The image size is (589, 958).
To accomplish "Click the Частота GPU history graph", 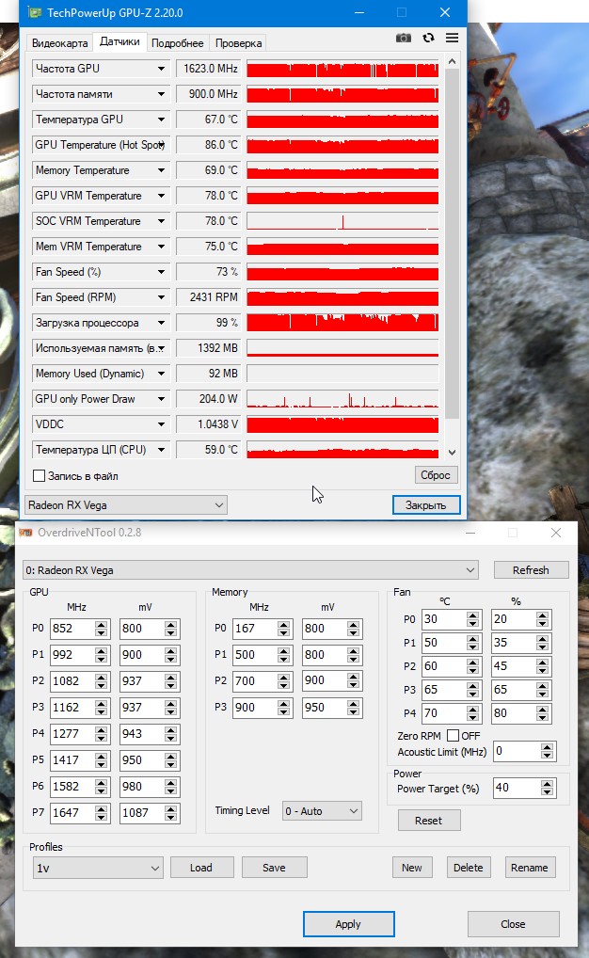I will 342,69.
